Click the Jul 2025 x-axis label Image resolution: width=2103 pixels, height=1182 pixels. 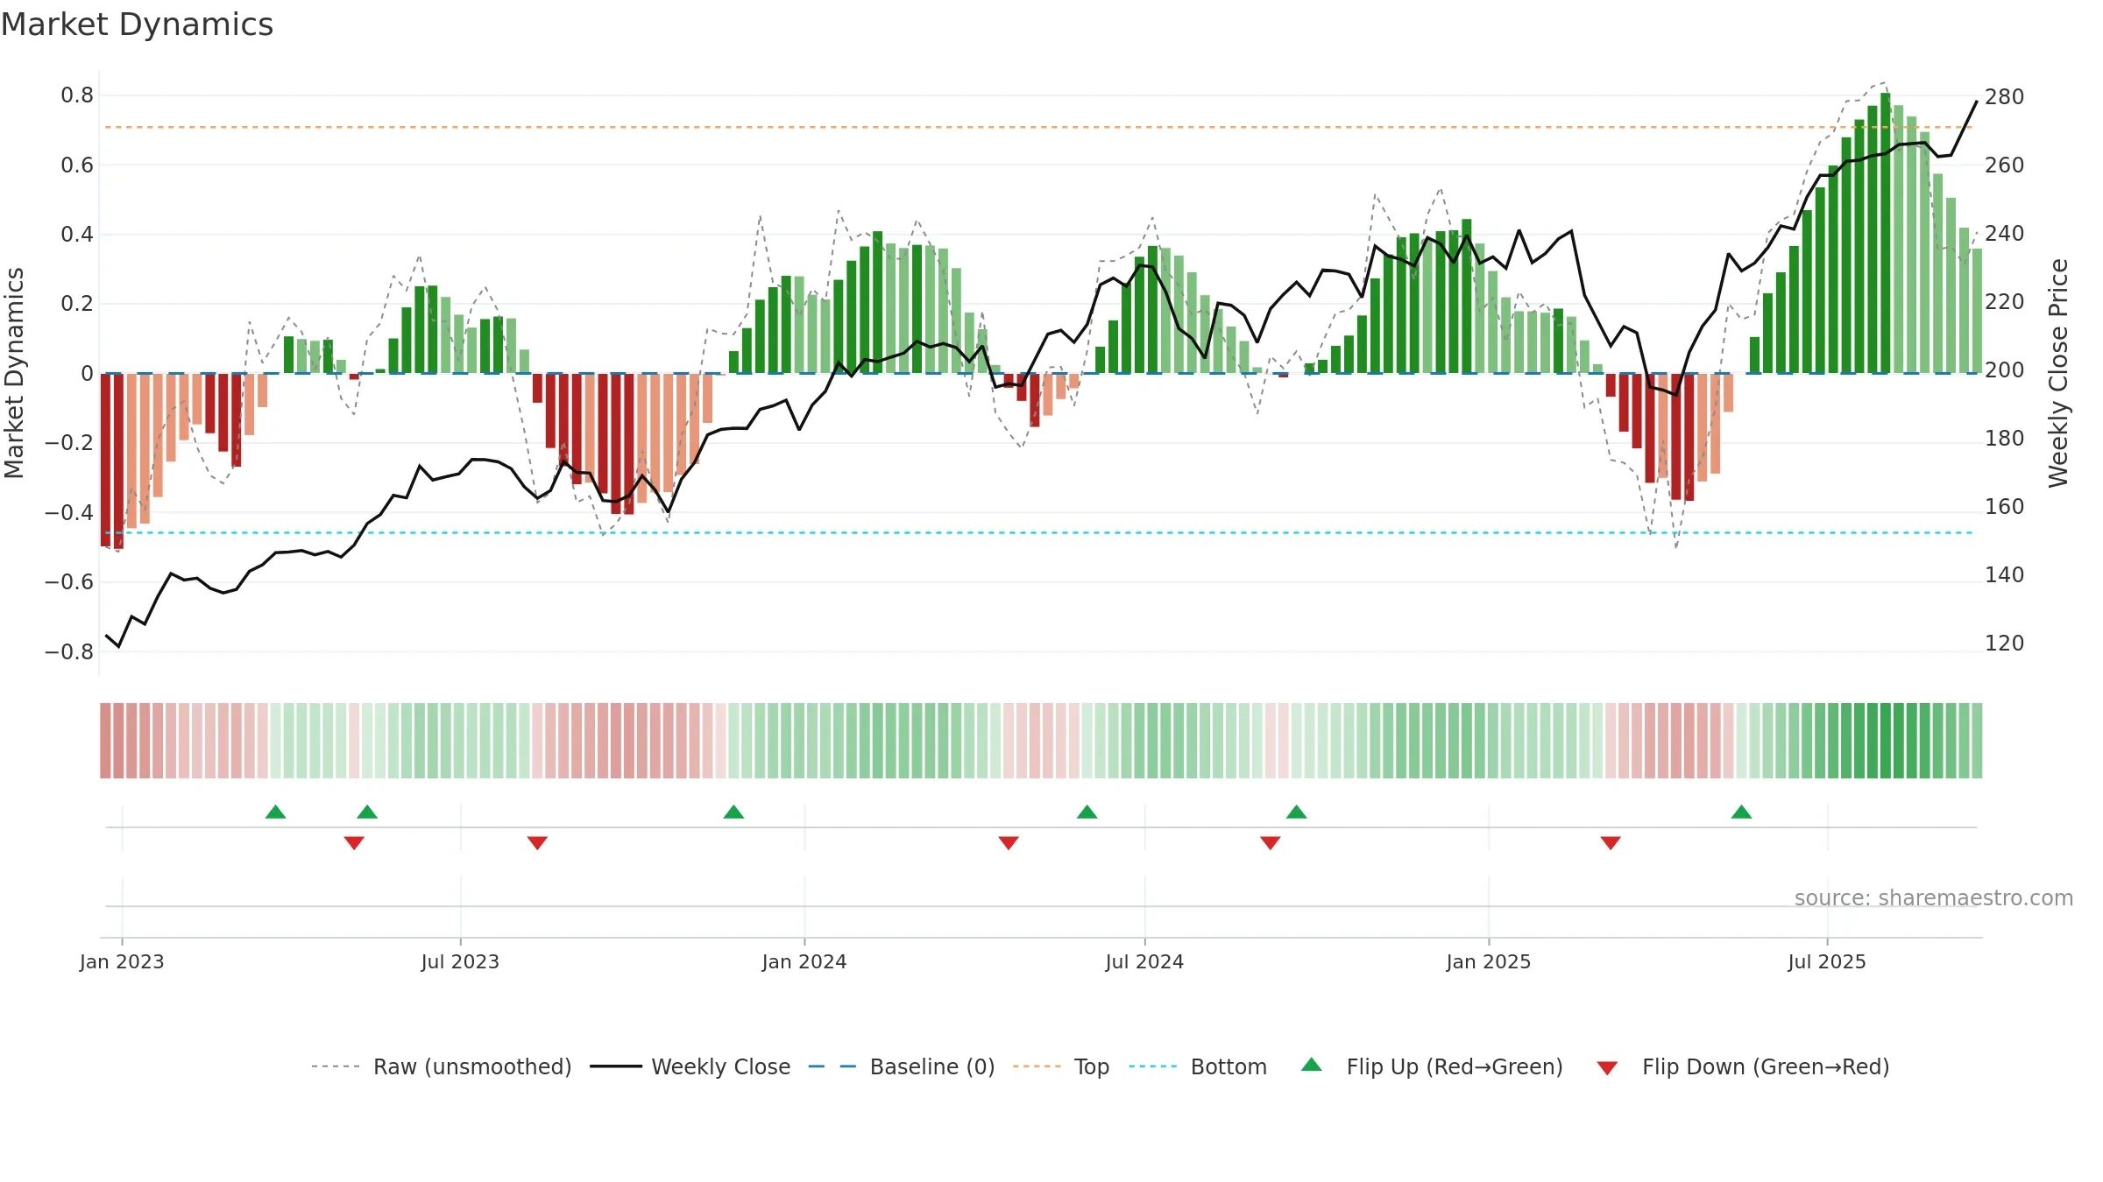1827,961
